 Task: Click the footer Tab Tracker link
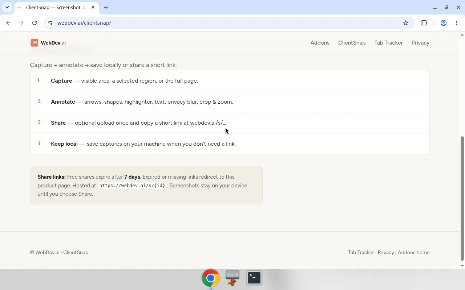click(361, 252)
